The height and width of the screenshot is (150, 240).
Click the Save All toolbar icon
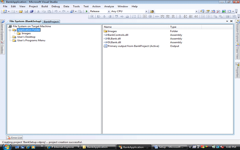coord(32,11)
